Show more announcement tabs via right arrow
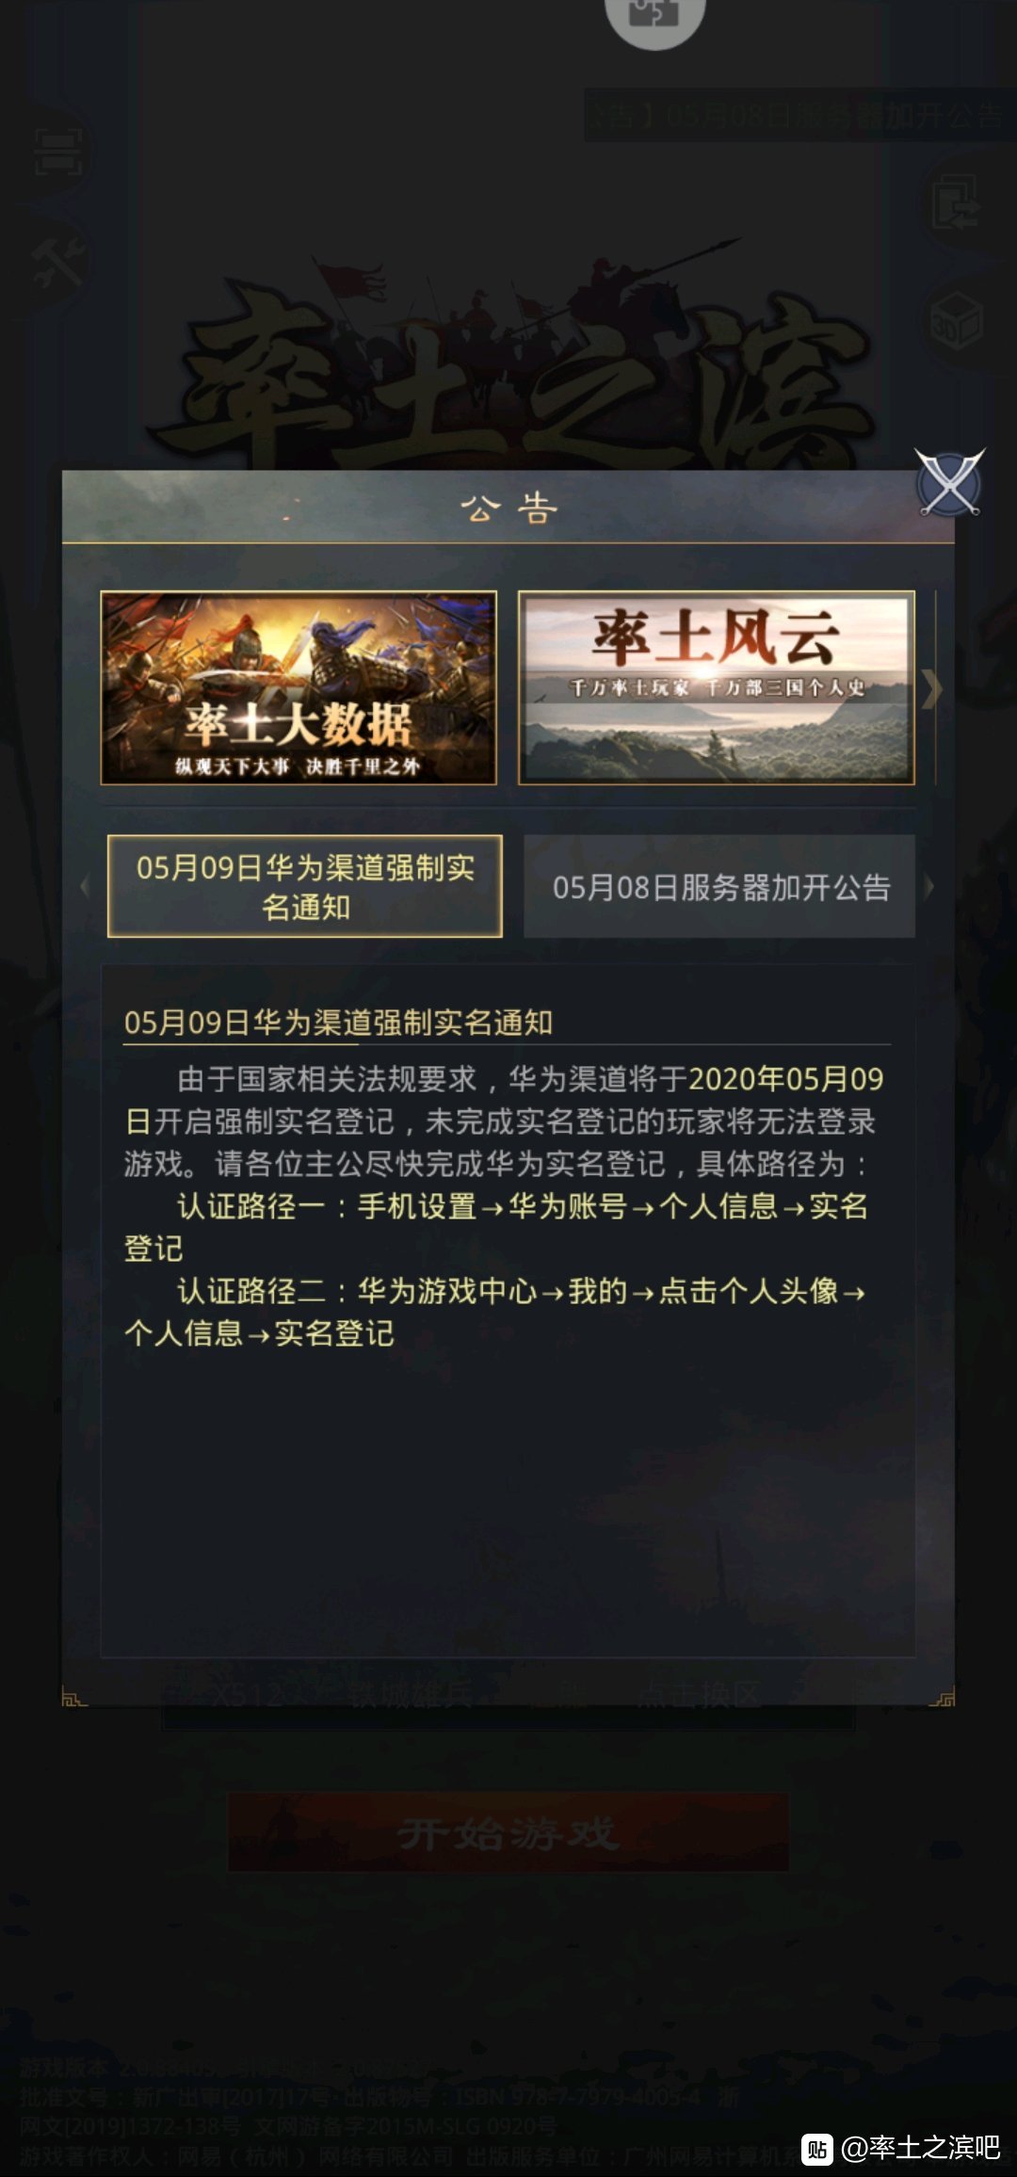 coord(929,886)
